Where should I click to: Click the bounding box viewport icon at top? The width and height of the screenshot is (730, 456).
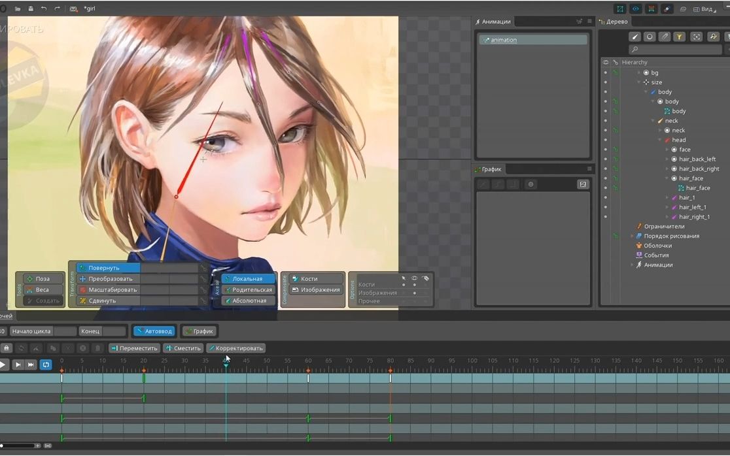pos(620,9)
